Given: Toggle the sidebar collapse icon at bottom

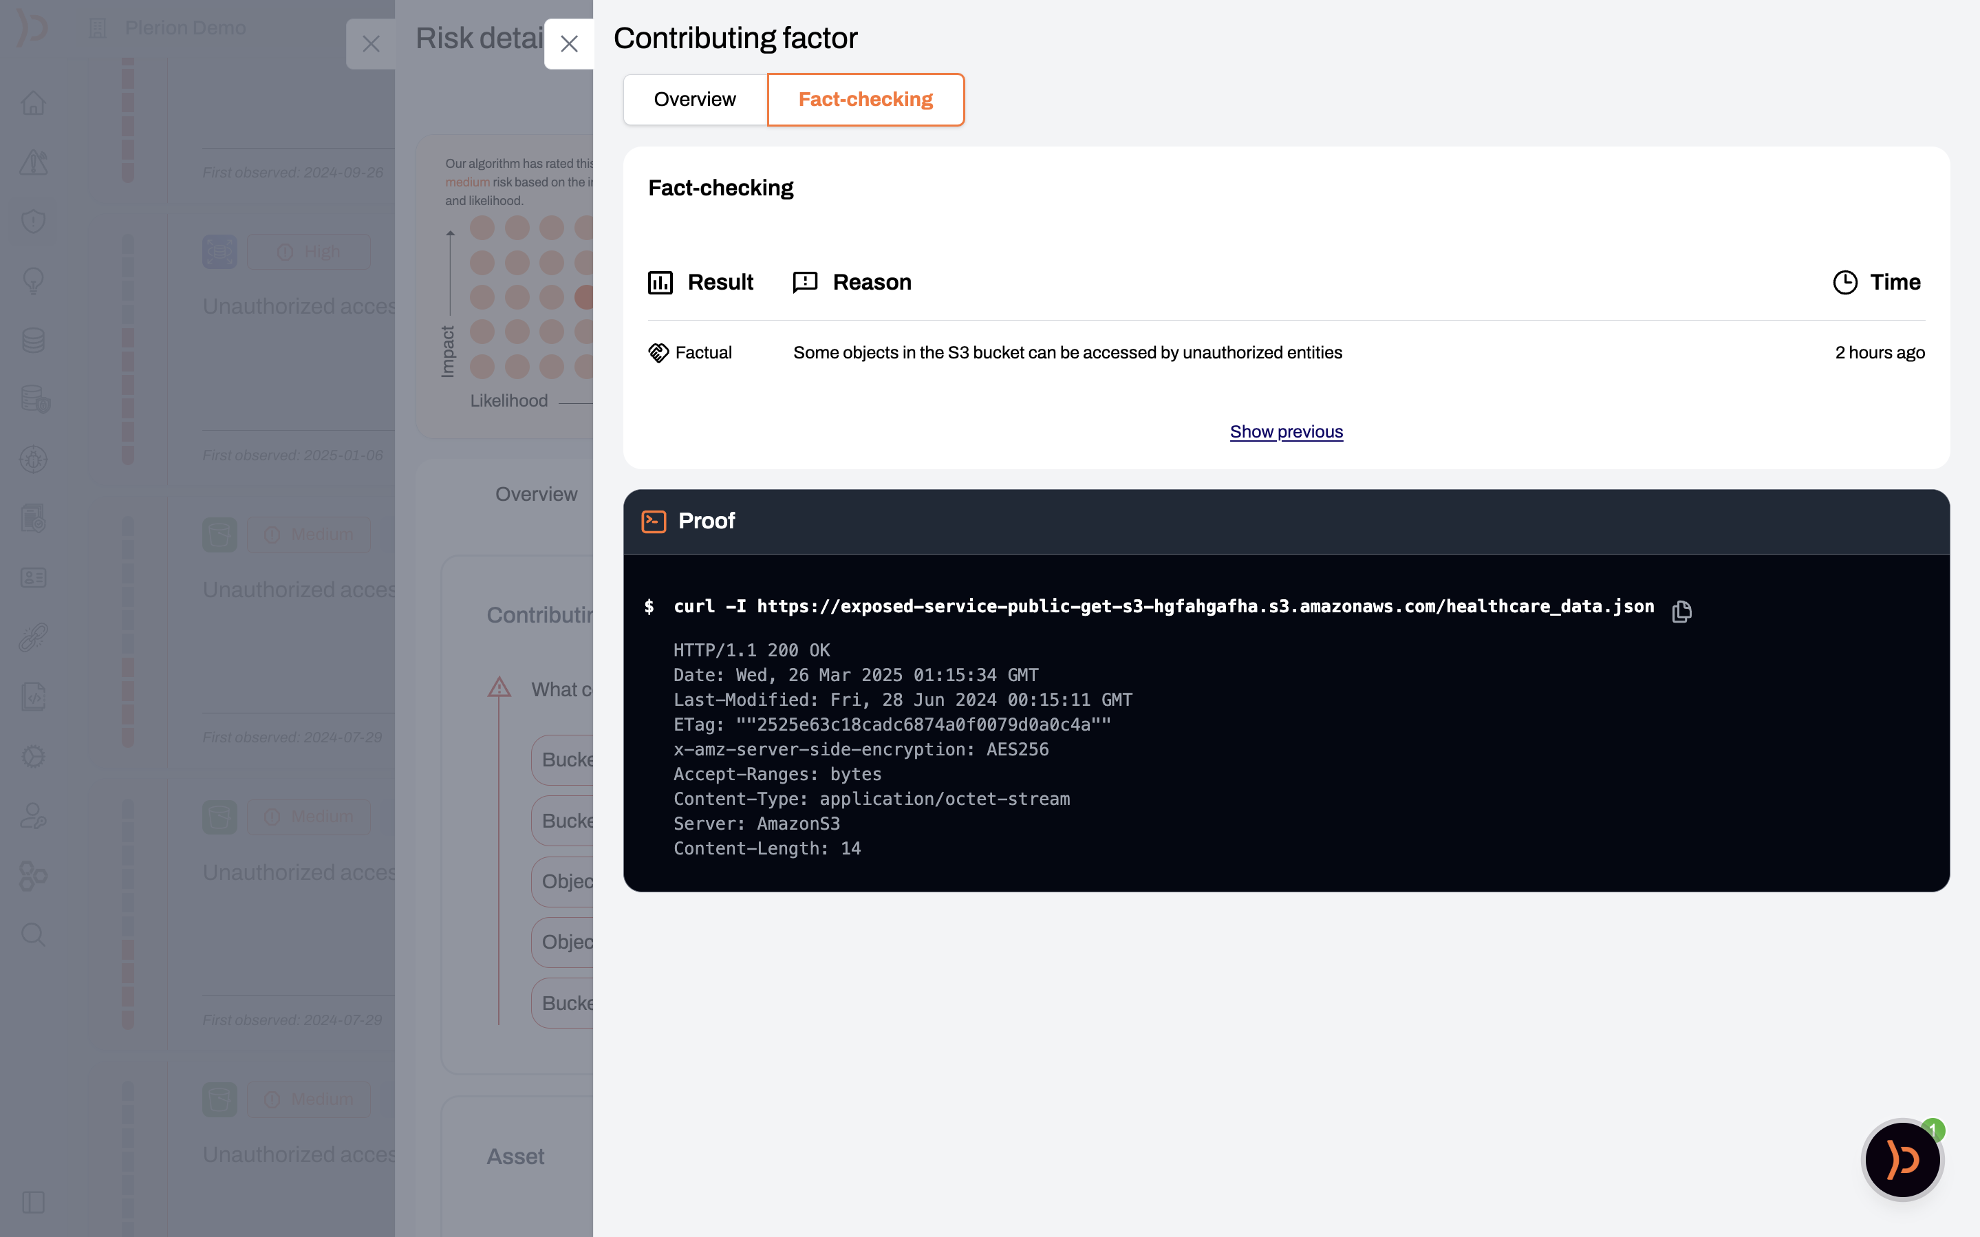Looking at the screenshot, I should tap(34, 1202).
